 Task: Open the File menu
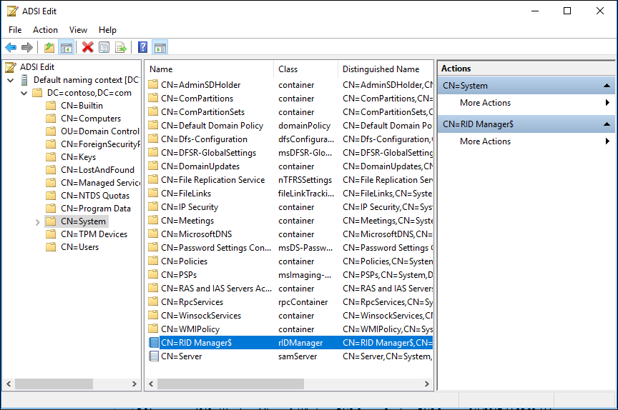[x=15, y=30]
